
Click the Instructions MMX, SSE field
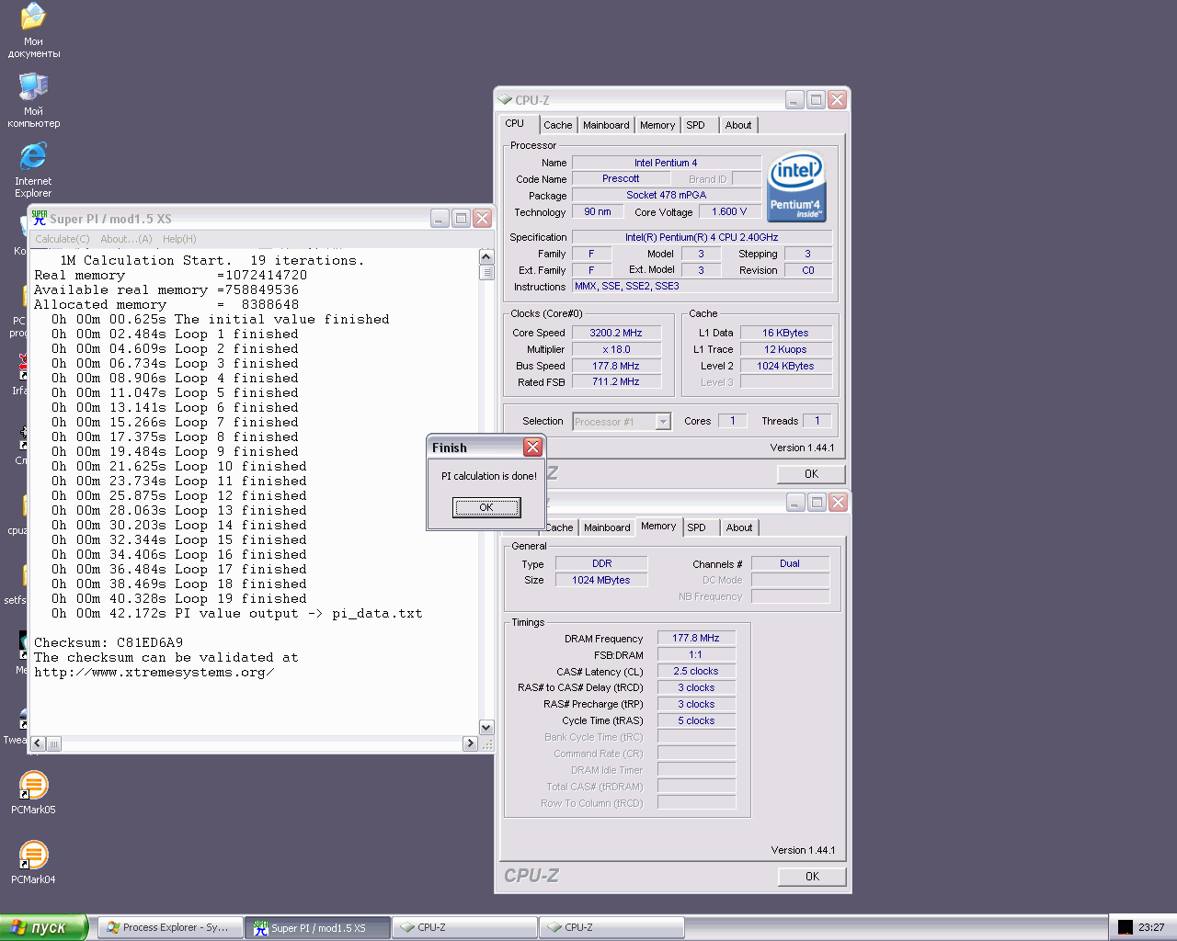[703, 286]
